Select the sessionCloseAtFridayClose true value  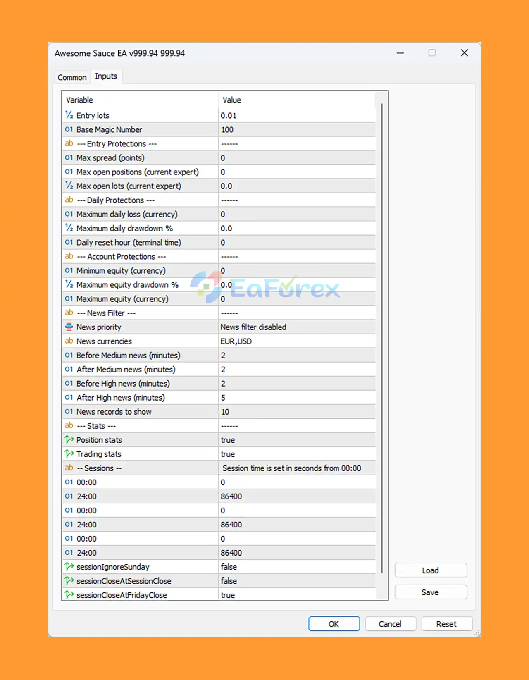297,595
